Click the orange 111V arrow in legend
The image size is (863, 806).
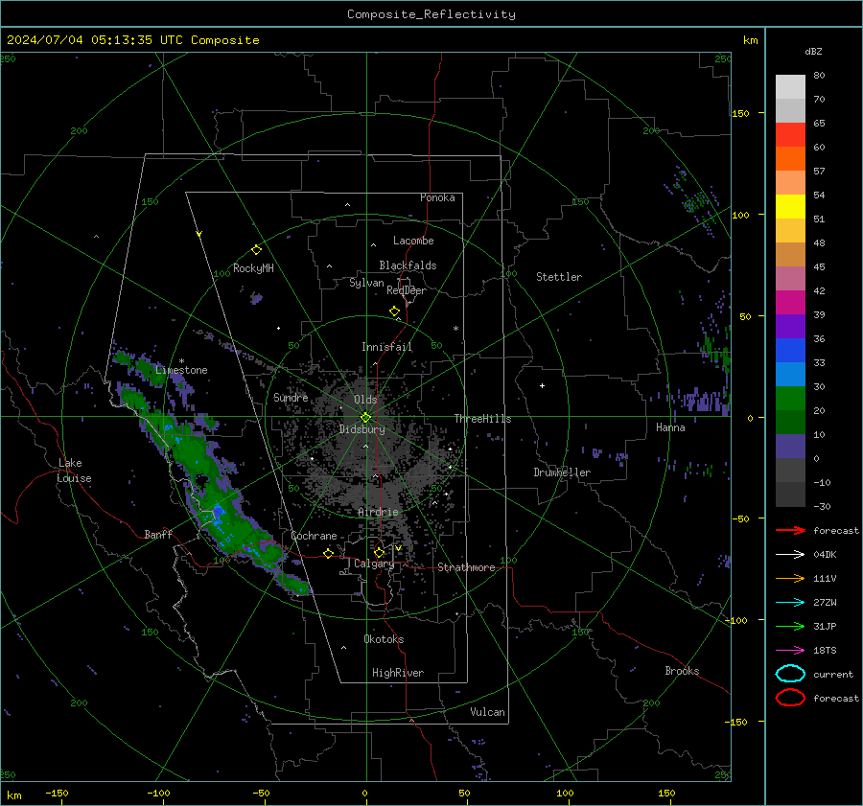coord(790,578)
